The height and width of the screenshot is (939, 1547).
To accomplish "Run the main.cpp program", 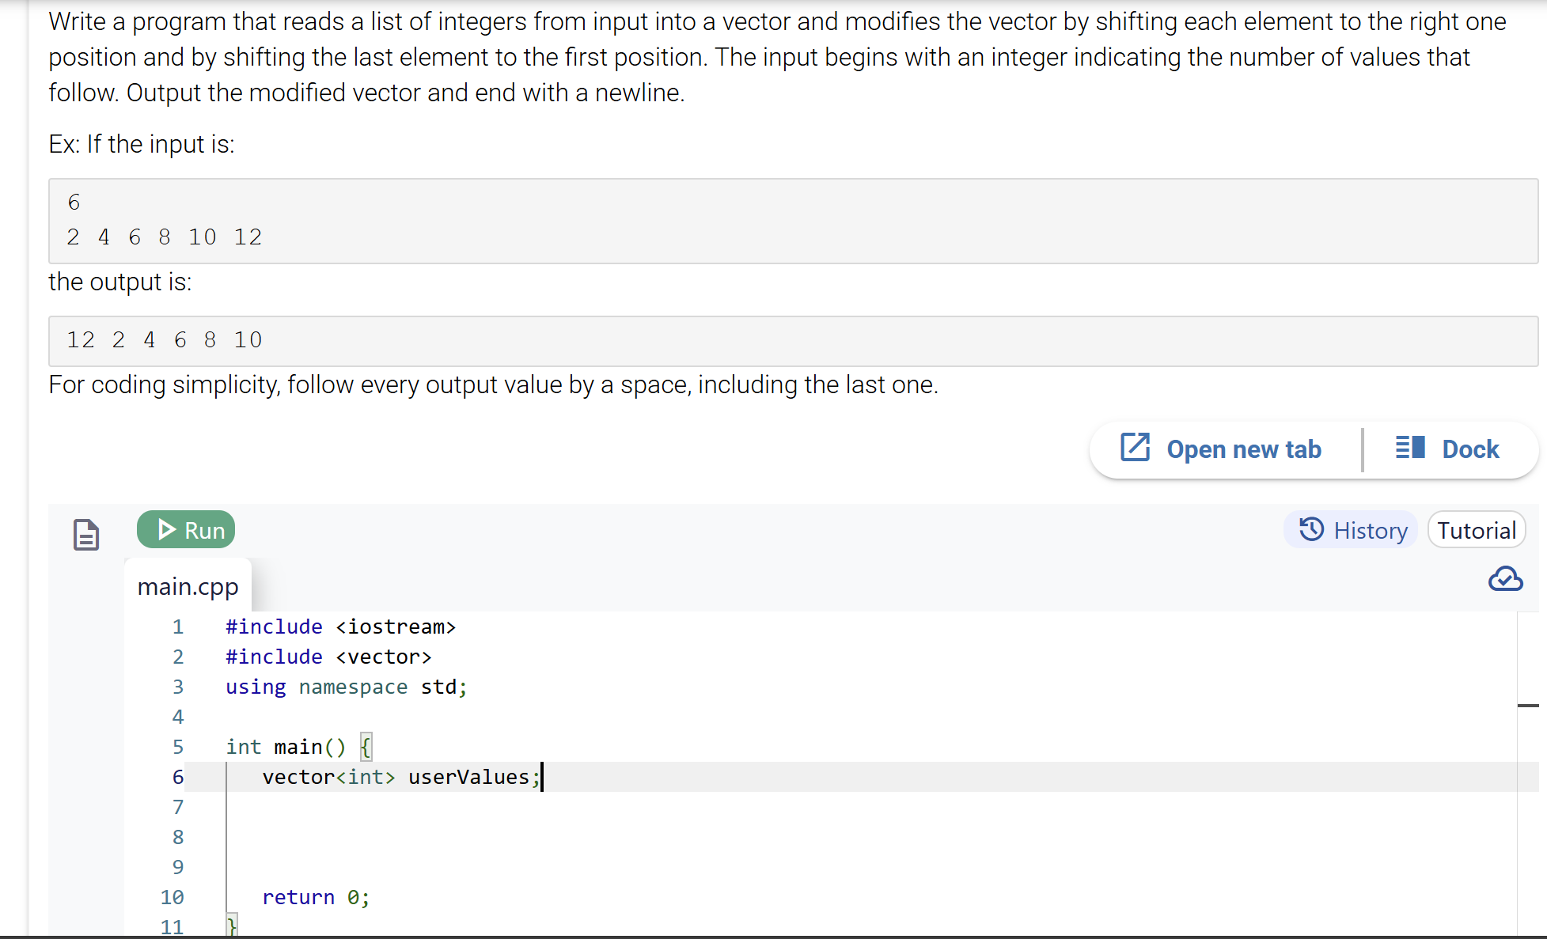I will 185,529.
